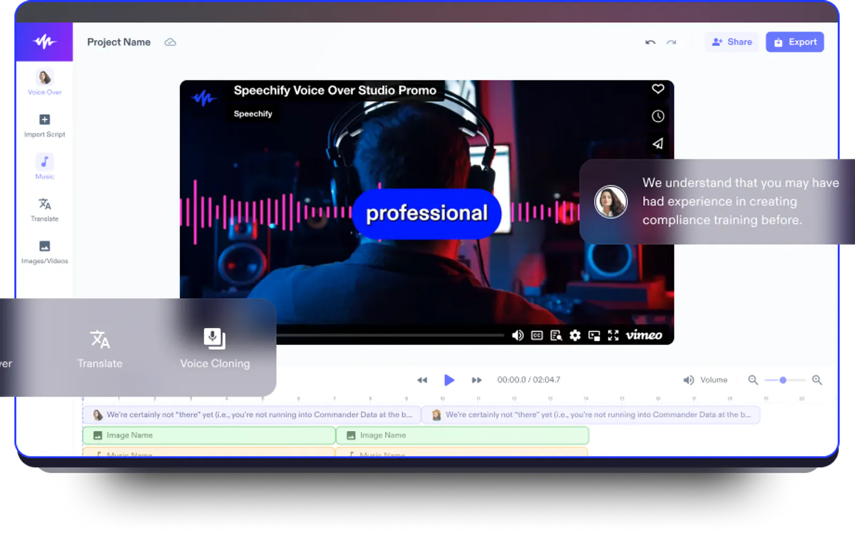This screenshot has height=534, width=855.
Task: Click the Vimeo video progress bar
Action: click(x=390, y=335)
